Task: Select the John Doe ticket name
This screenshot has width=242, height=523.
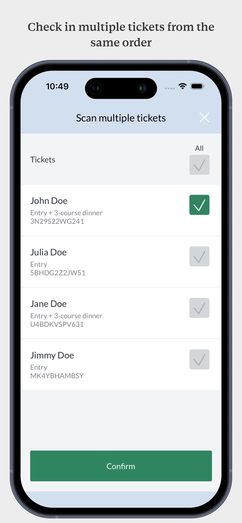Action: coord(49,201)
